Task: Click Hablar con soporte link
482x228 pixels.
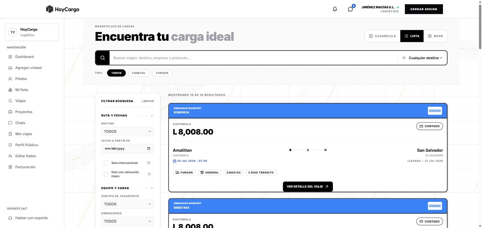Action: 31,218
